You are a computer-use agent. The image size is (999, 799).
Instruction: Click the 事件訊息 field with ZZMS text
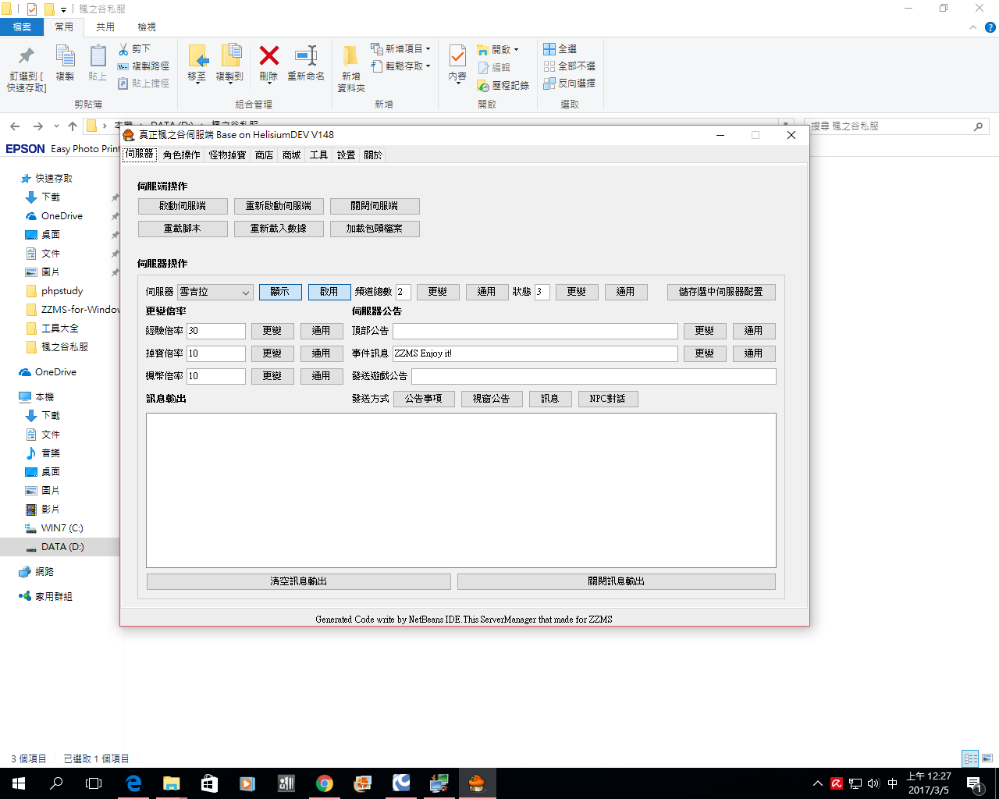tap(535, 353)
